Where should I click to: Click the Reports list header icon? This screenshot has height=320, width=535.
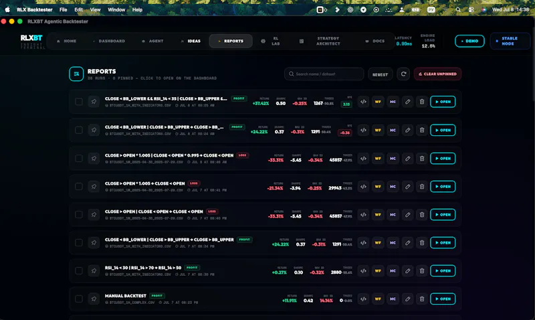click(76, 74)
